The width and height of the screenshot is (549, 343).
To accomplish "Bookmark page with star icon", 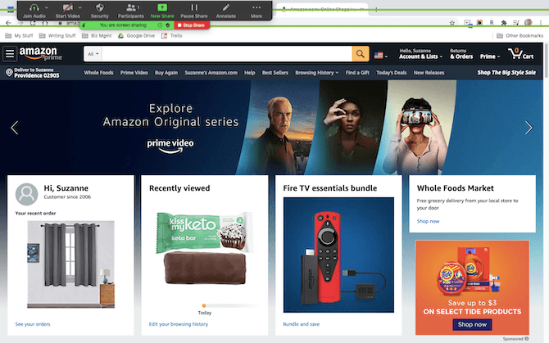I will 452,23.
